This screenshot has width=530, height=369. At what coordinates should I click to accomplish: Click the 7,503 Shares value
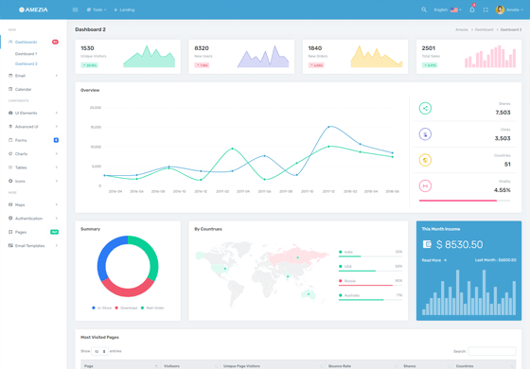tap(503, 113)
